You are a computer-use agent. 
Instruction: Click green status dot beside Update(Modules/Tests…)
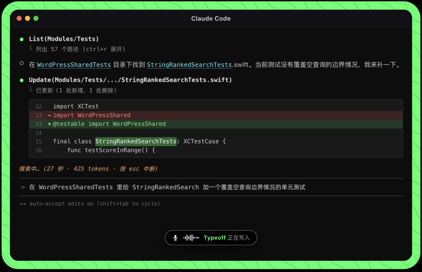tap(21, 80)
